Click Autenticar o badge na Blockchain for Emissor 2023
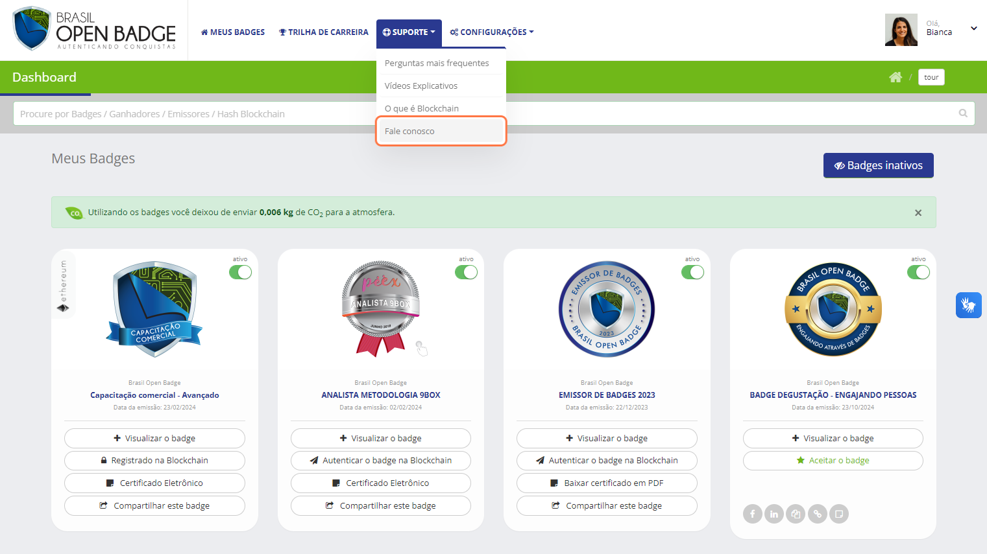The image size is (987, 554). [607, 461]
